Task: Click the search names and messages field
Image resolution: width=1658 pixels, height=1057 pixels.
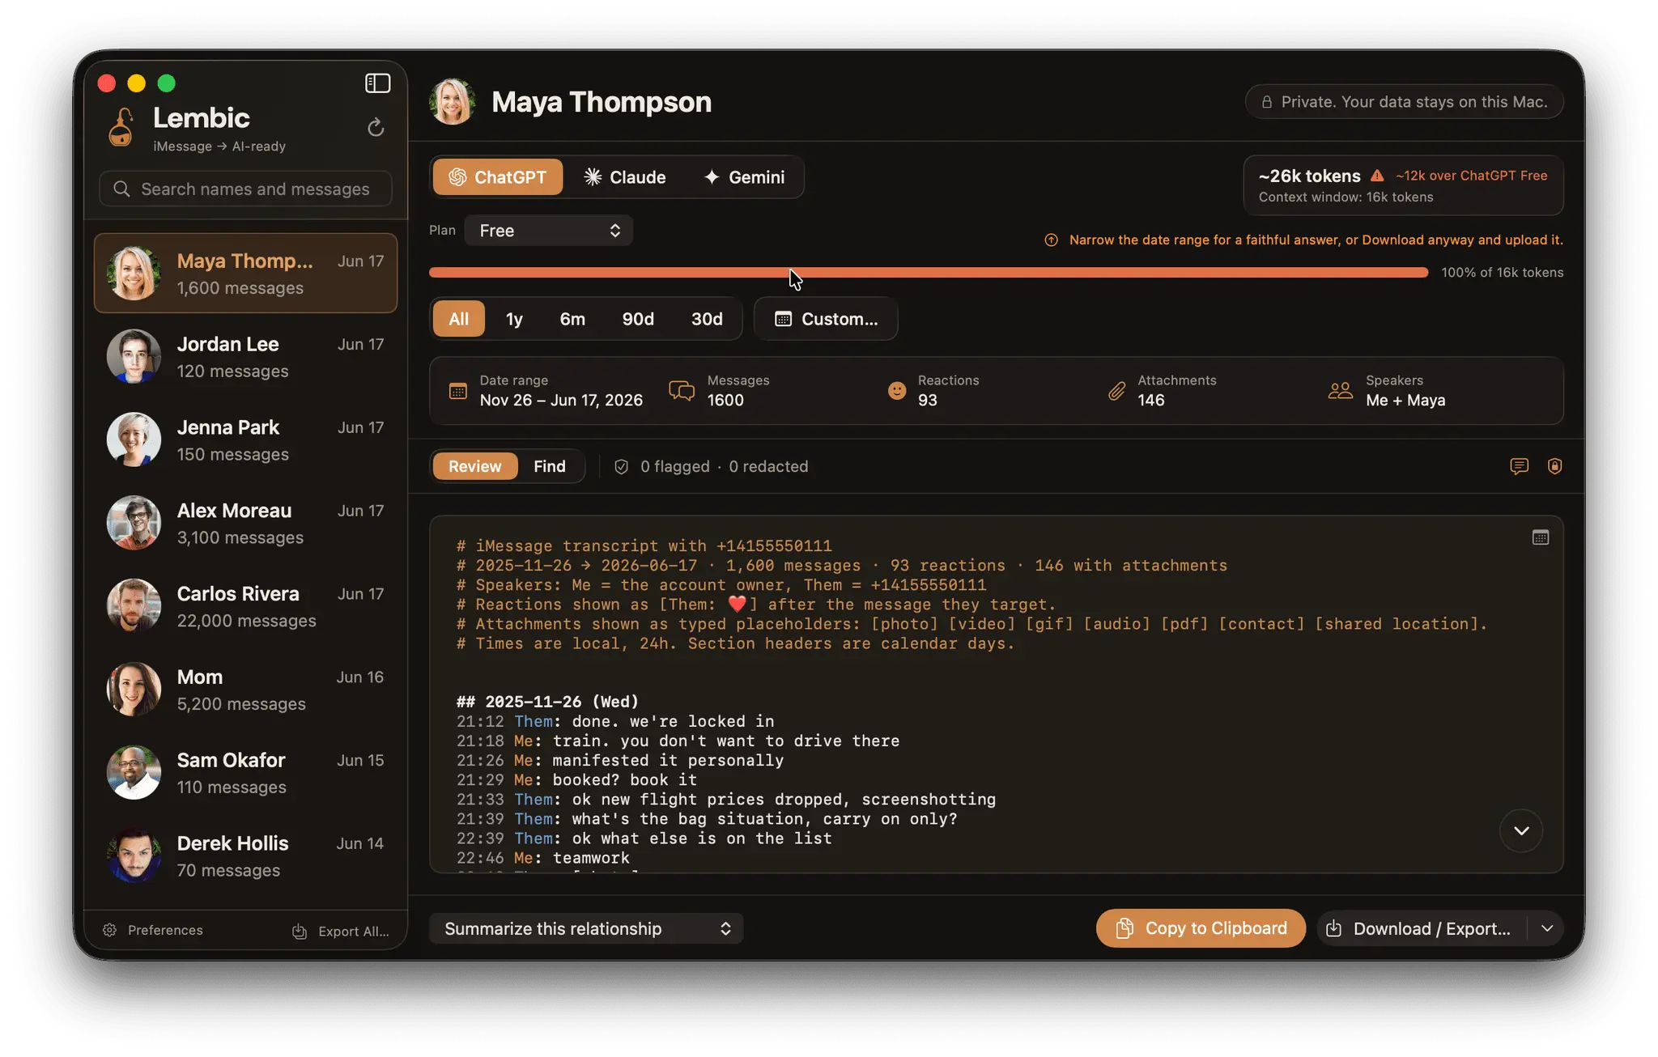Action: [x=245, y=189]
